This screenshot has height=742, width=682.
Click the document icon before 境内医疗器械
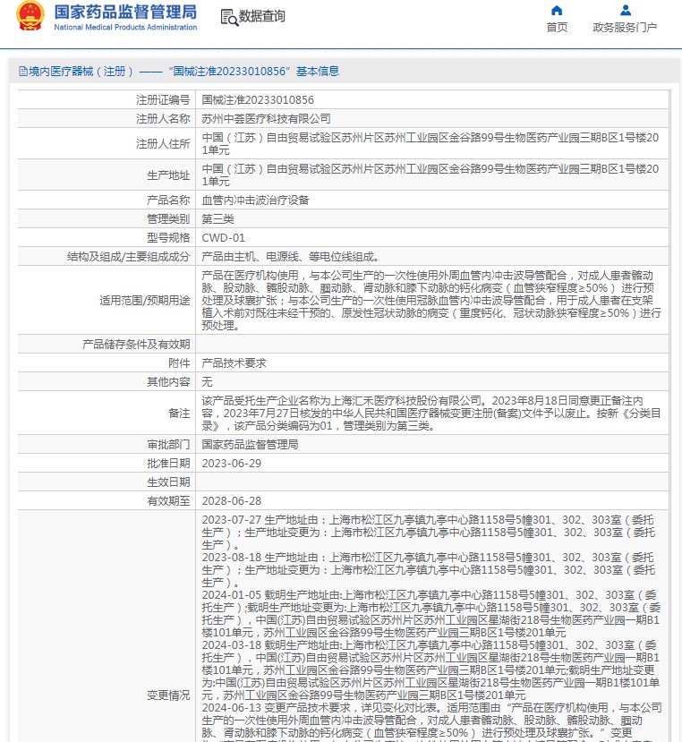(x=22, y=72)
